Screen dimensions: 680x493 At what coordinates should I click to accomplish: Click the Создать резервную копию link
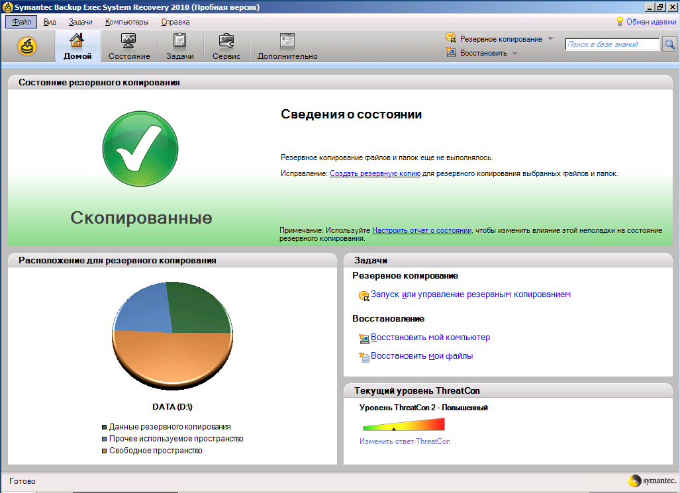pyautogui.click(x=375, y=173)
